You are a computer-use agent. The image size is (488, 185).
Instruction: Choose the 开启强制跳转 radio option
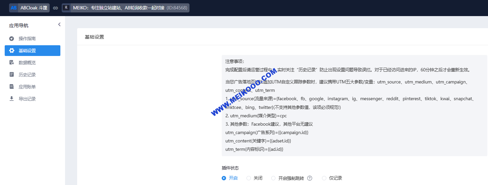coord(274,178)
